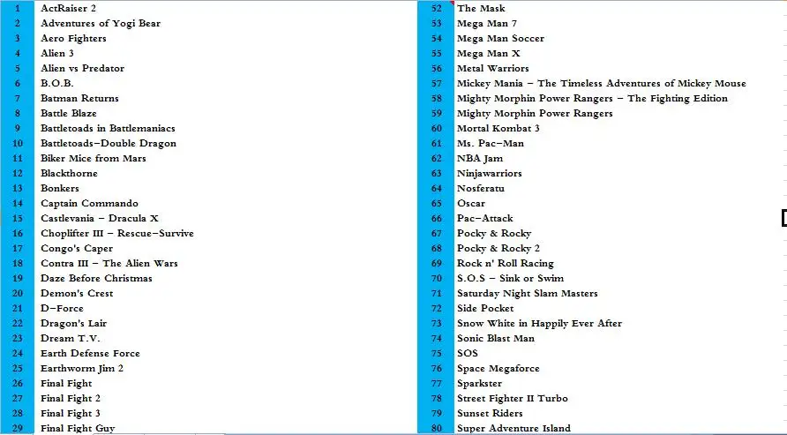Select 'Alien vs Predator' cell
The image size is (787, 435).
pyautogui.click(x=82, y=68)
